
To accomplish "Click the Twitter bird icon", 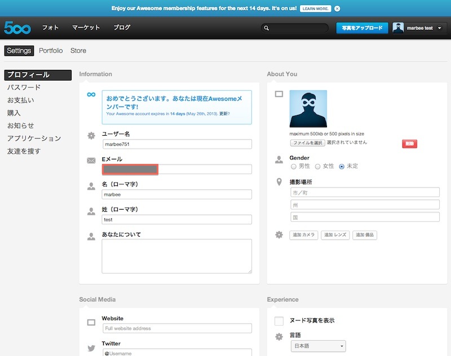I will (x=91, y=349).
